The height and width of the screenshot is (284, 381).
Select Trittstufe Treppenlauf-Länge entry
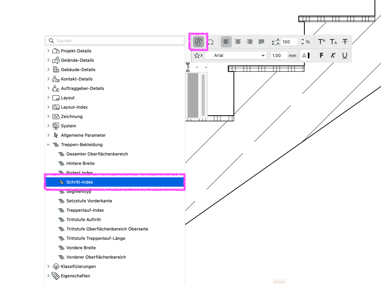click(x=96, y=238)
